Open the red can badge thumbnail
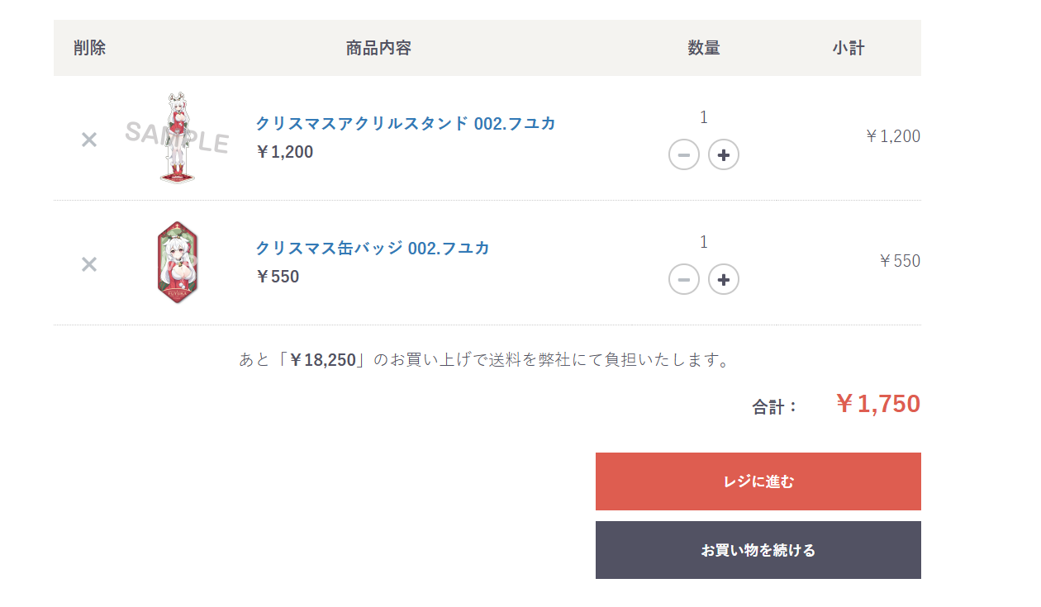Viewport: 1041px width, 607px height. click(x=177, y=263)
